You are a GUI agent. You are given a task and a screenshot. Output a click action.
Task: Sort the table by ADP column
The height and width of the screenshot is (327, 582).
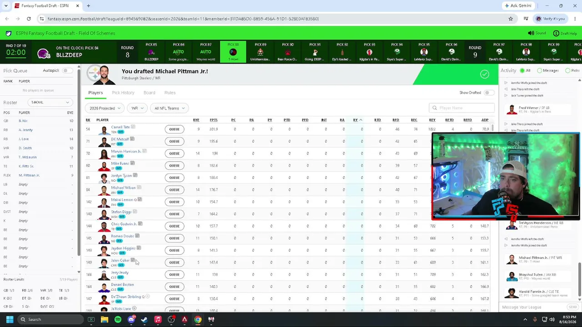(x=485, y=120)
